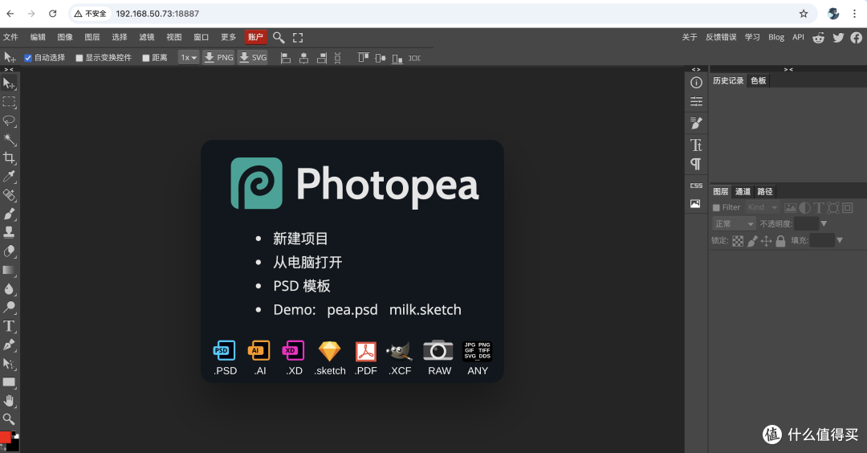Click the 不透明度 opacity value field
The height and width of the screenshot is (453, 867).
coord(806,224)
